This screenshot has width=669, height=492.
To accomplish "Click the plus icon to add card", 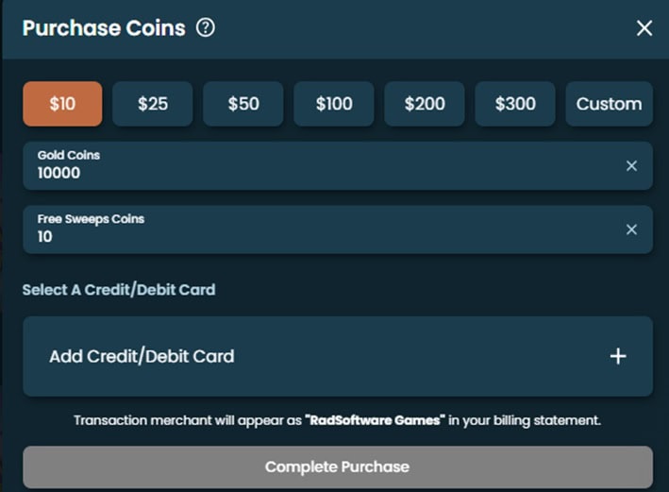I will pos(618,356).
